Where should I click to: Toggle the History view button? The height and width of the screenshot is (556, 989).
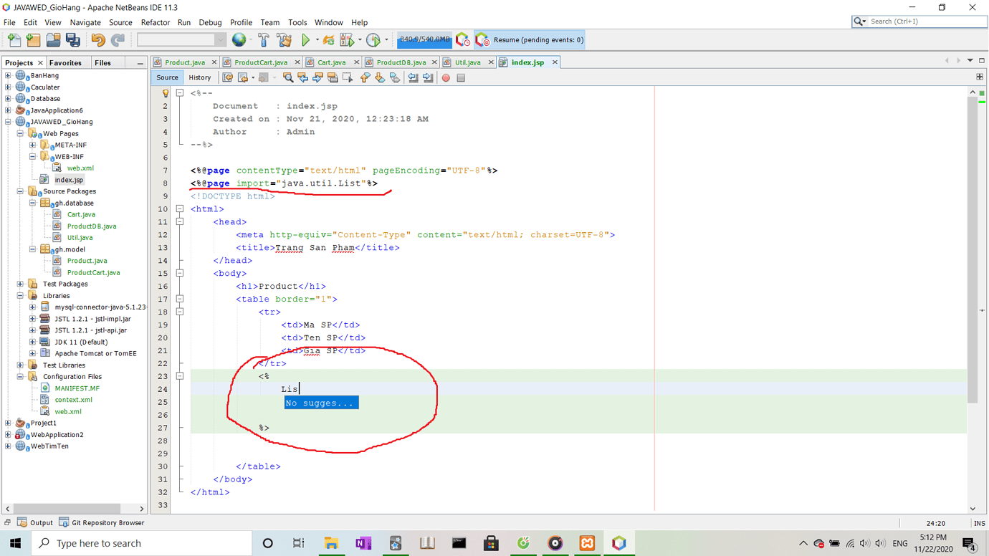[199, 77]
